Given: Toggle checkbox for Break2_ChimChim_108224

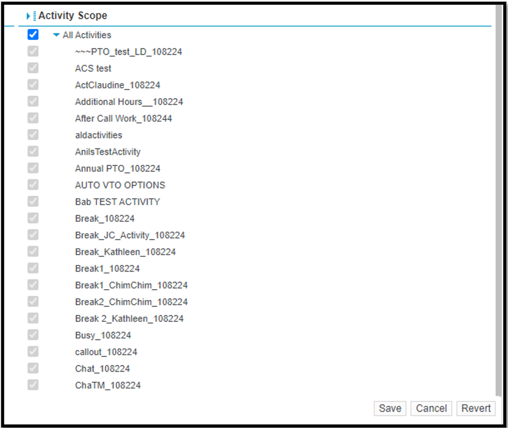Looking at the screenshot, I should pyautogui.click(x=33, y=301).
